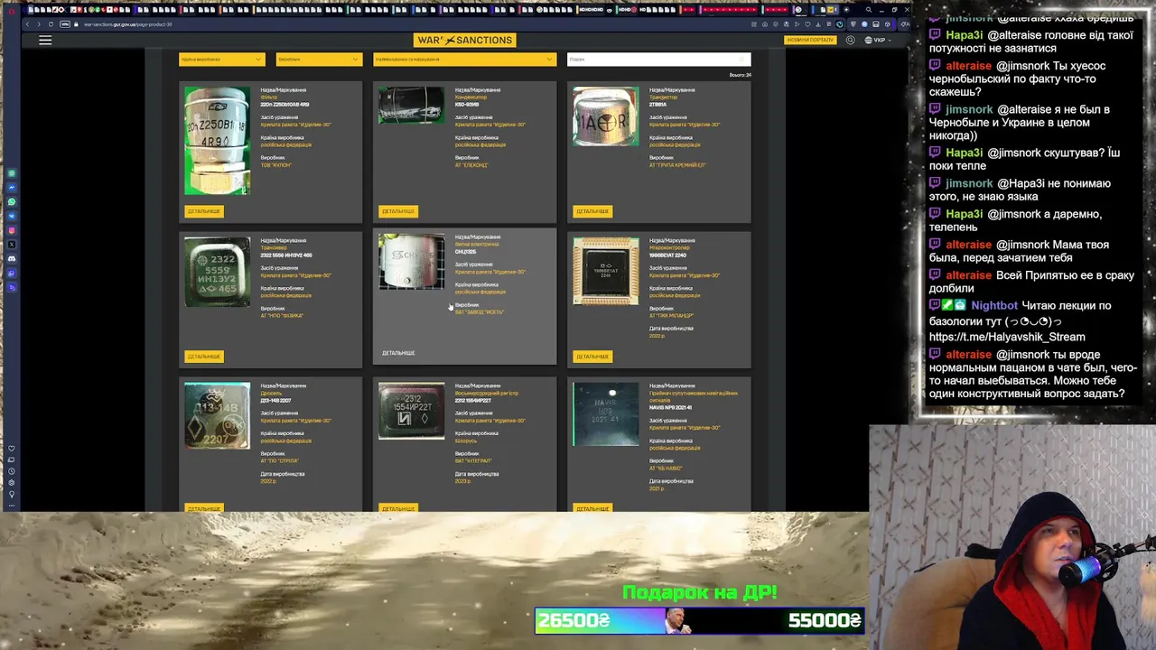Open X (Twitter) in the Opera sidebar
This screenshot has width=1156, height=650.
coord(12,245)
